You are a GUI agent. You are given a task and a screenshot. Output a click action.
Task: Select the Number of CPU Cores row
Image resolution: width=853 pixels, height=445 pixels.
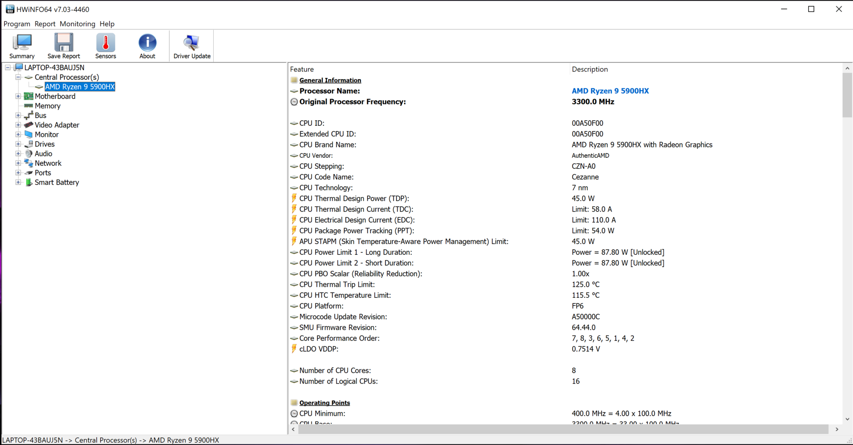565,370
